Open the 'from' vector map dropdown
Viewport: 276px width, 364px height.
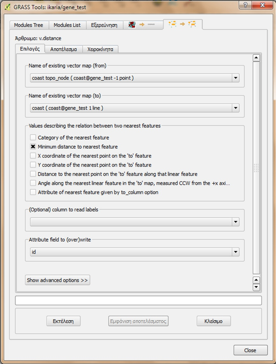click(x=135, y=78)
